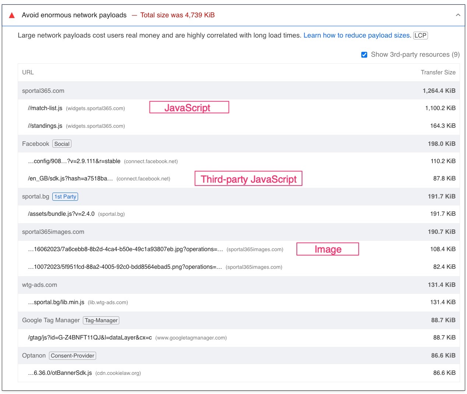Screen dimensions: 467x394
Task: Collapse the network payloads audit chevron
Action: pyautogui.click(x=458, y=15)
